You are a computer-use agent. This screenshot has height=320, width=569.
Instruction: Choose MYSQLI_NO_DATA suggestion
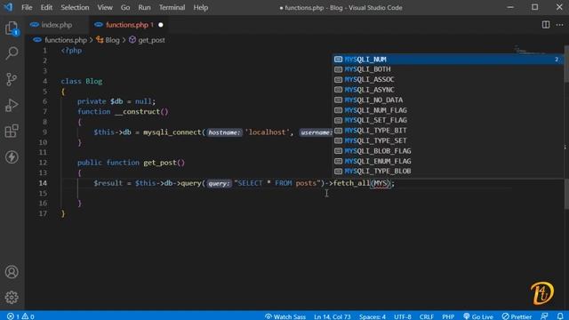(448, 100)
